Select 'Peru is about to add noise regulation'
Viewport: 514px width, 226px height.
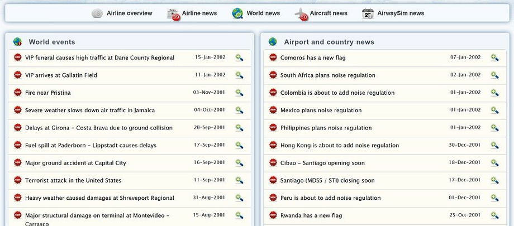coord(330,198)
